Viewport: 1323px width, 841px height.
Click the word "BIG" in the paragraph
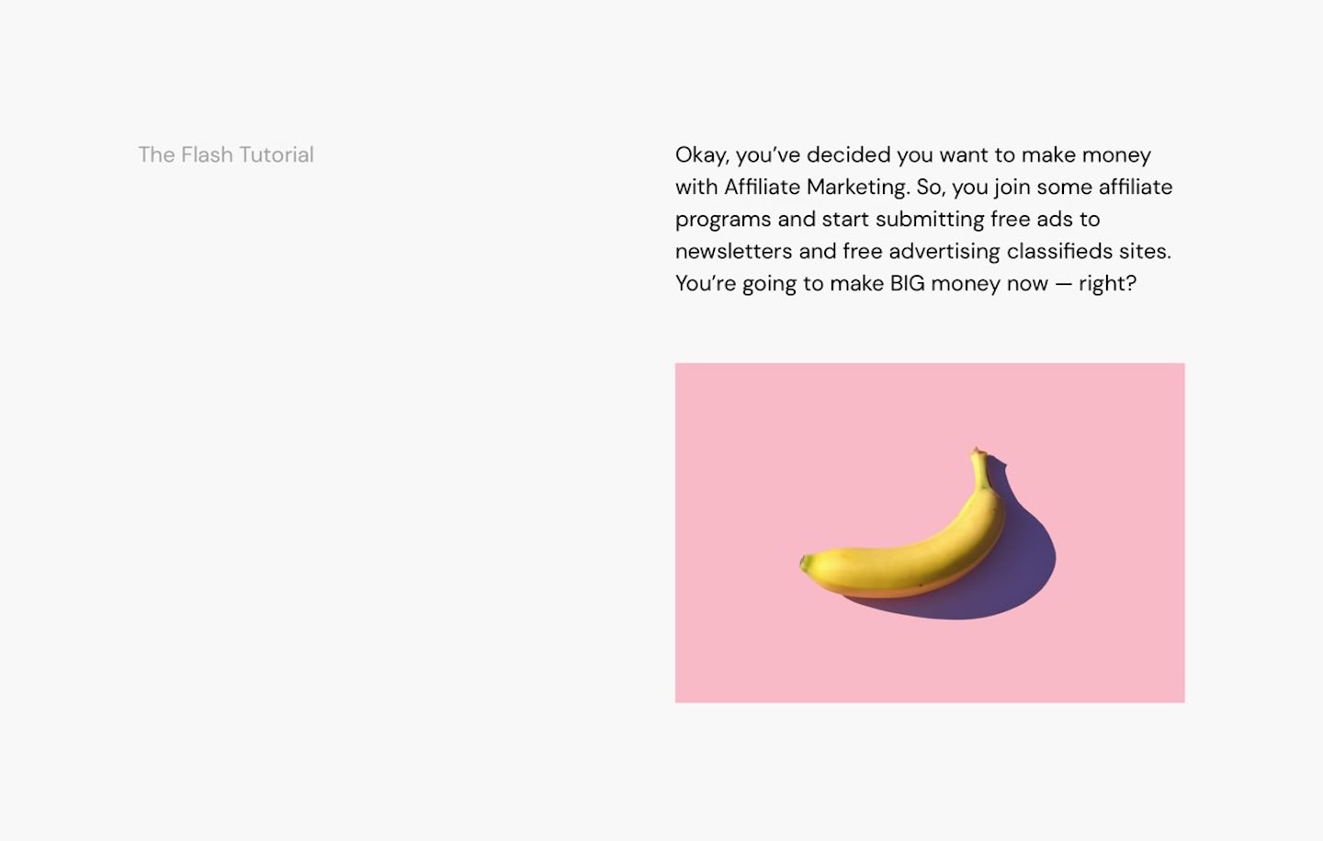click(x=907, y=283)
